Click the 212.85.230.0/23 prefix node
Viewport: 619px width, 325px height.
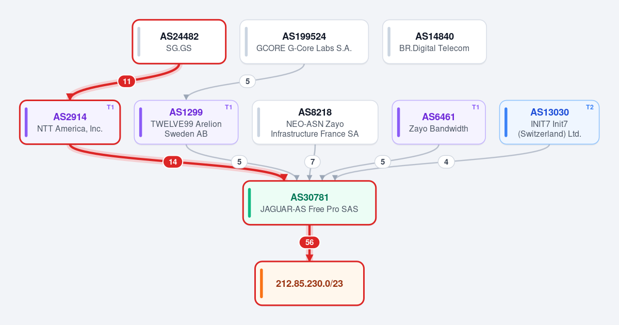pos(309,283)
